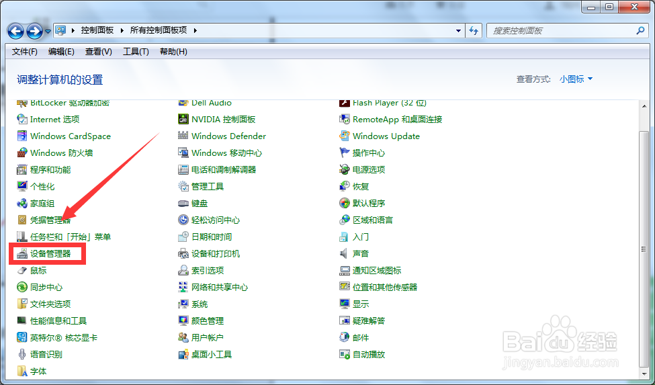Click the 所有控制面板项 breadcrumb

coord(159,30)
